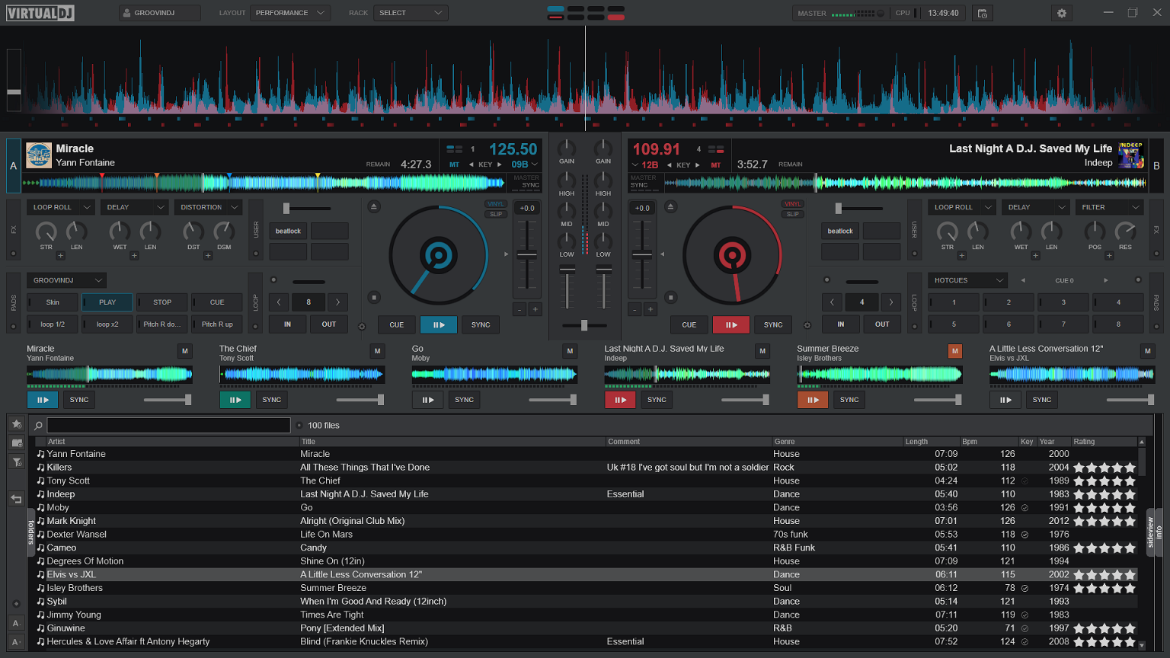1170x658 pixels.
Task: Open deck A GROOVINDJ pads page dropdown
Action: point(66,280)
